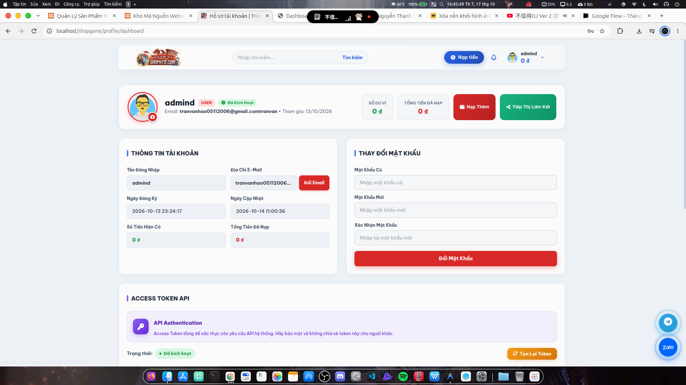This screenshot has height=385, width=686.
Task: Focus the Mật Khẩu Mới input
Action: coord(456,210)
